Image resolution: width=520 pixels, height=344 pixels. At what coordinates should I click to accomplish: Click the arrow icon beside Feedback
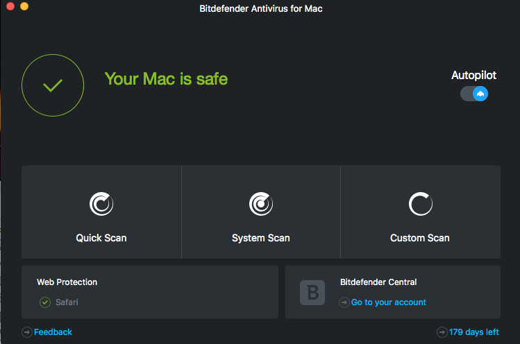[27, 332]
